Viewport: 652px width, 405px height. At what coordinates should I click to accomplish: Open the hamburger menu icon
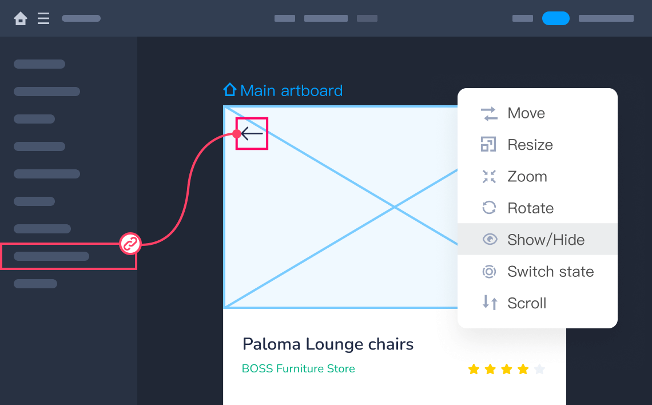pyautogui.click(x=43, y=19)
